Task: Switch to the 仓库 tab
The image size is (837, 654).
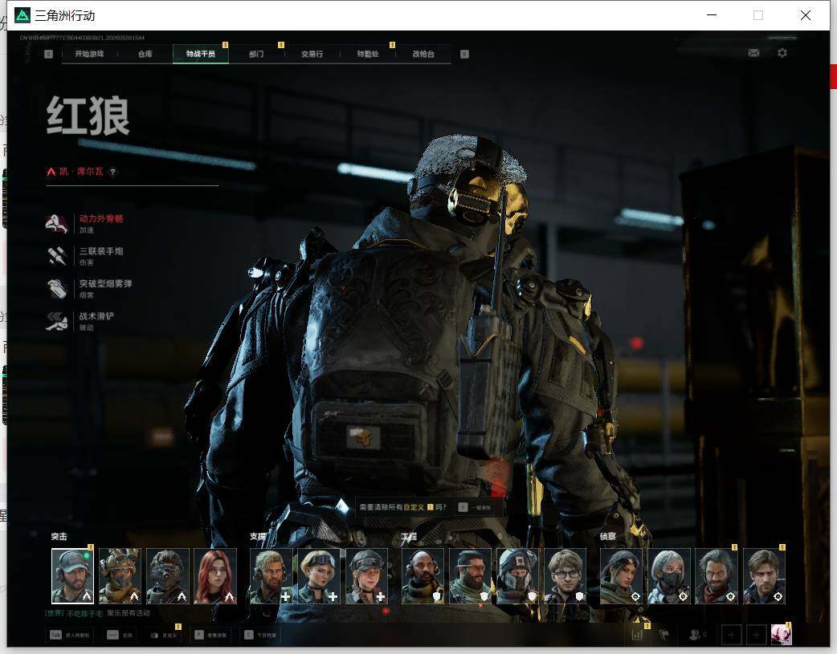Action: (x=145, y=54)
